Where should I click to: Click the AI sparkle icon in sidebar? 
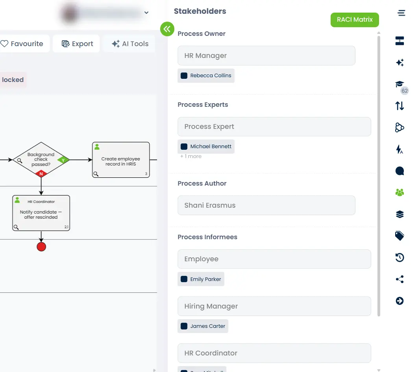[400, 63]
